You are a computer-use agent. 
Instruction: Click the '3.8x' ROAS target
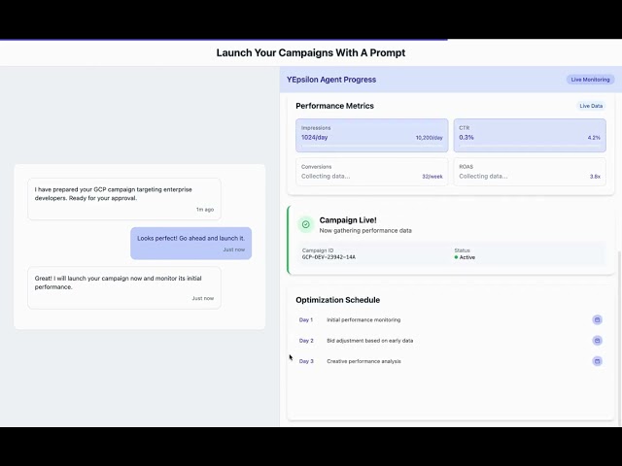pos(595,177)
